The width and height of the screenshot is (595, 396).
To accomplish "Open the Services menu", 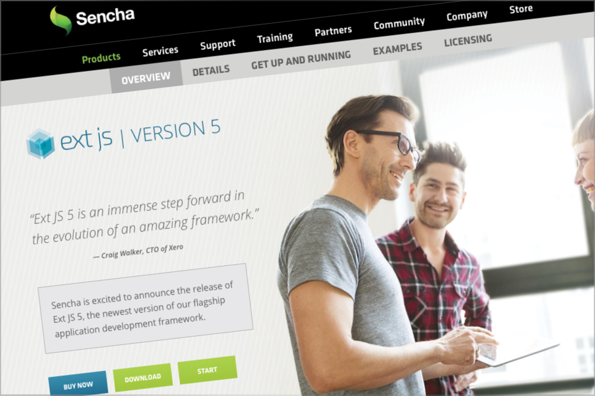I will 160,50.
